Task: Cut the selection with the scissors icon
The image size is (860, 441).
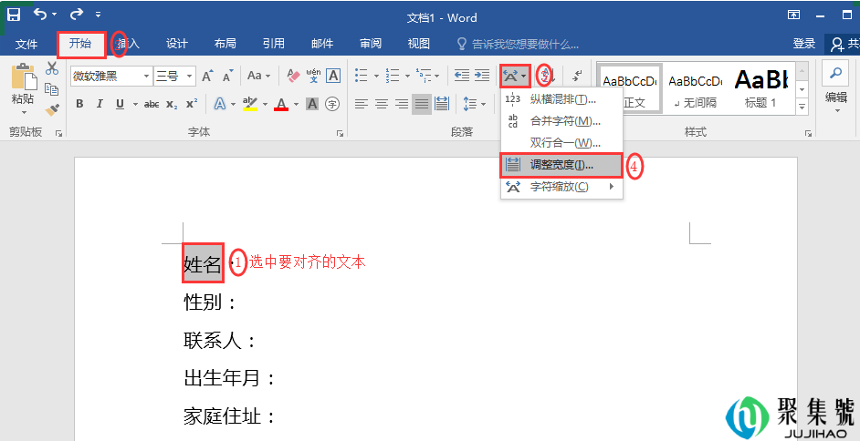Action: click(x=52, y=68)
